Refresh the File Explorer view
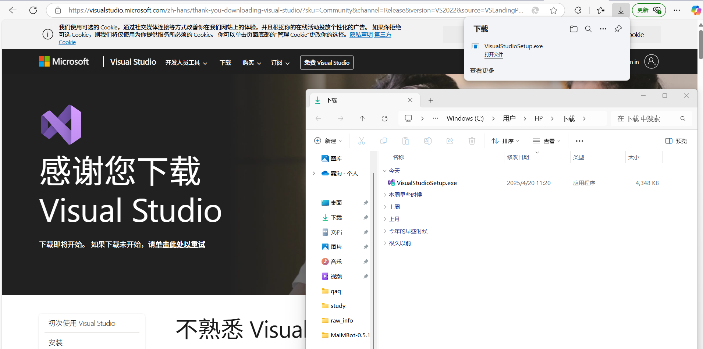Viewport: 703px width, 349px height. tap(384, 118)
